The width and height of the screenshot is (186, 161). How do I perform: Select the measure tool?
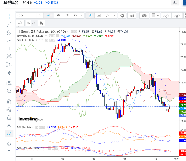(x=9, y=83)
